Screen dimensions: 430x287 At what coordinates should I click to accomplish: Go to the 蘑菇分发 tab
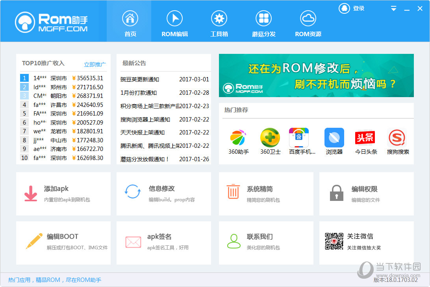pos(263,24)
